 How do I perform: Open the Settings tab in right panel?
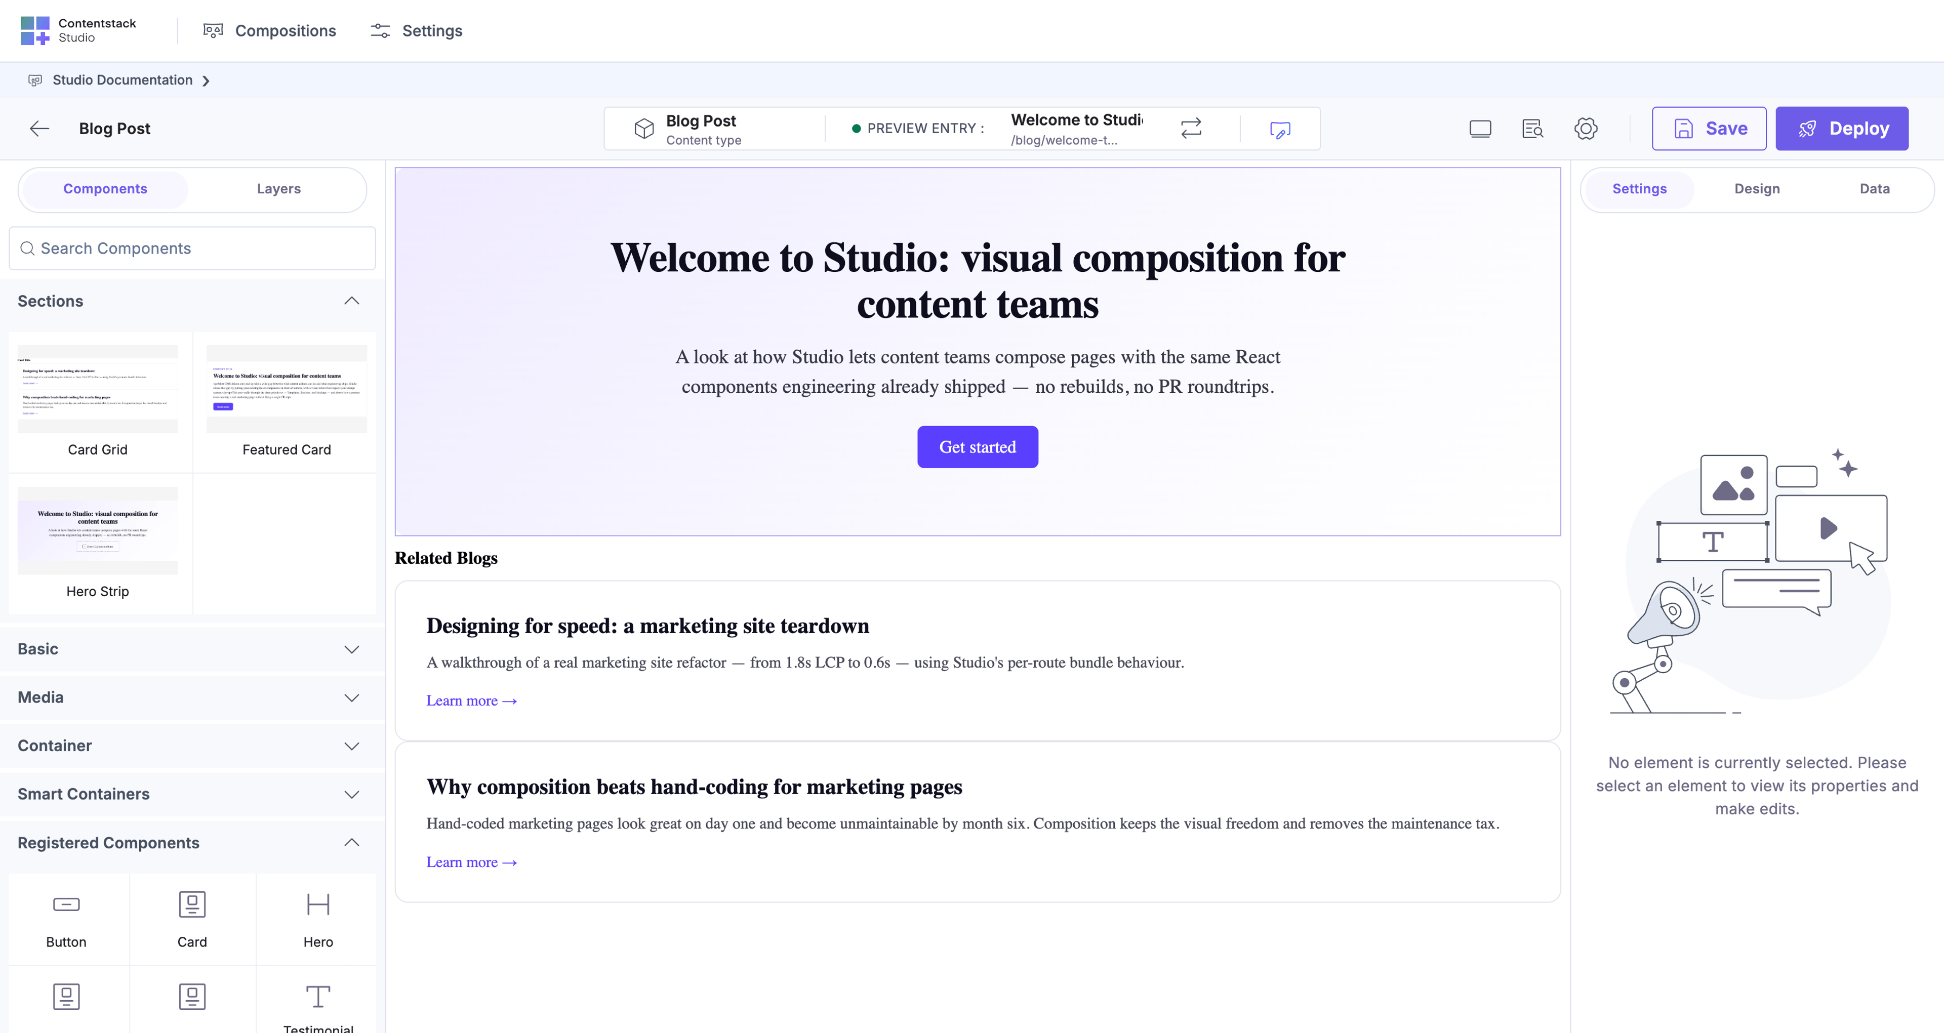pyautogui.click(x=1639, y=189)
